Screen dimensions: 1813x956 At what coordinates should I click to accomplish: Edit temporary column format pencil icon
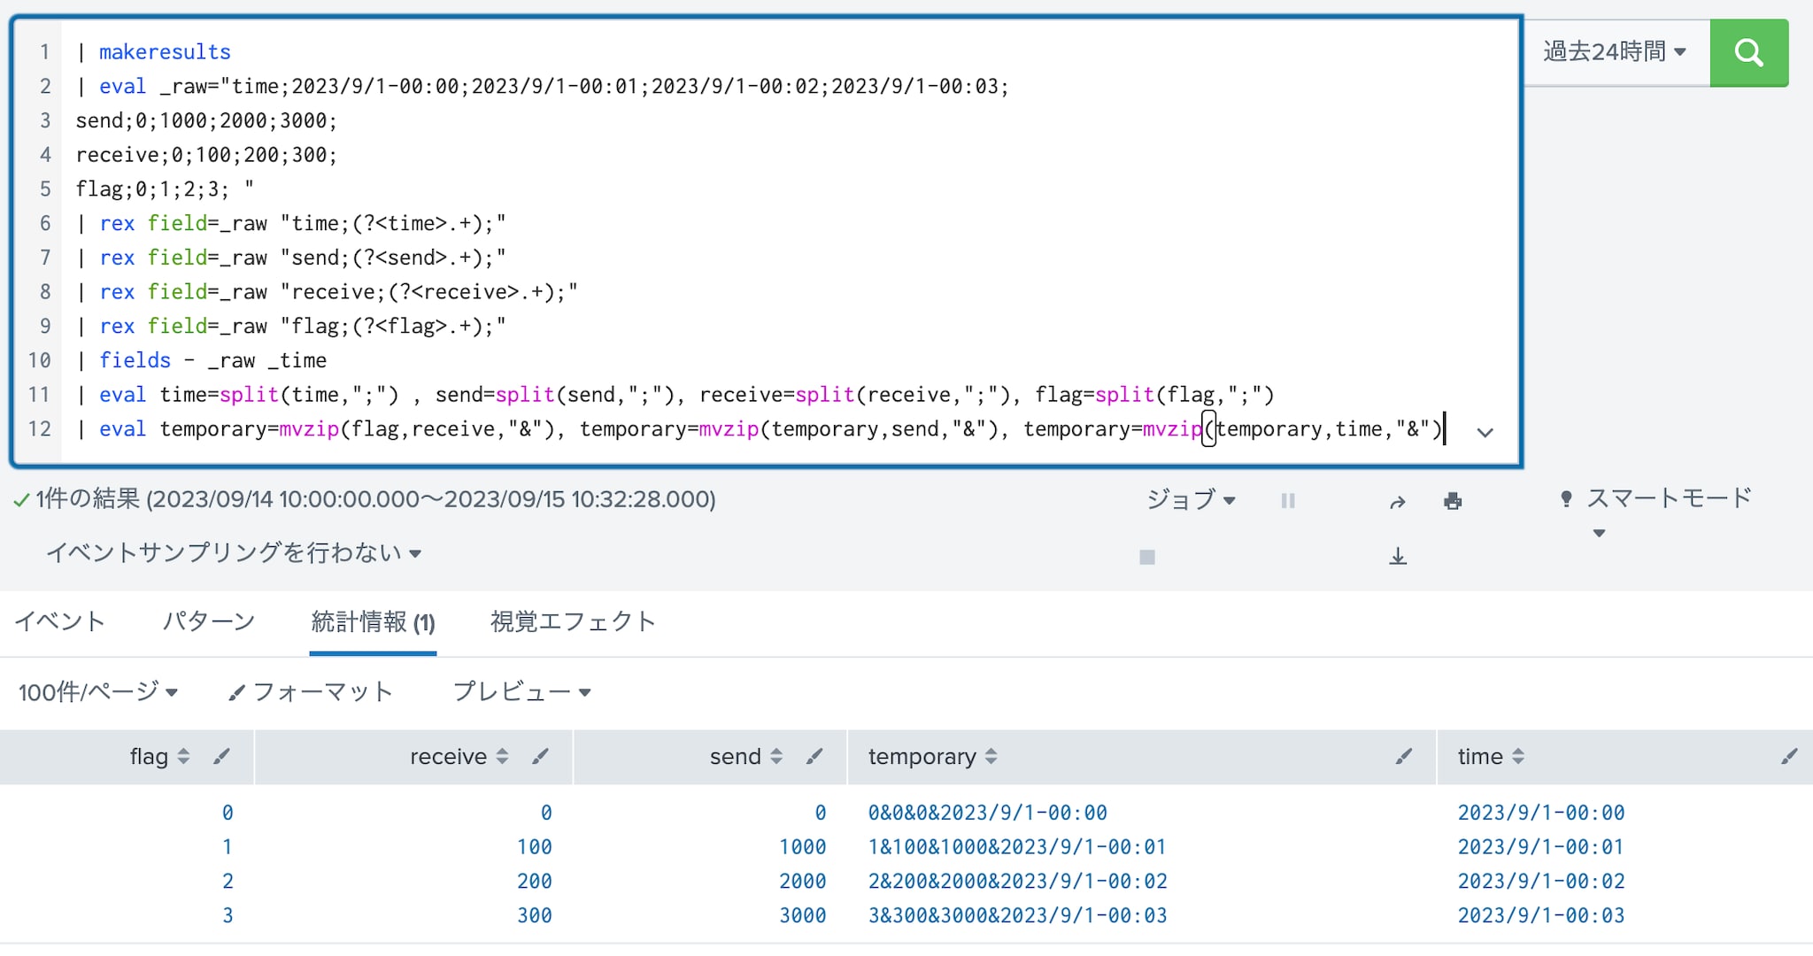[x=1404, y=756]
